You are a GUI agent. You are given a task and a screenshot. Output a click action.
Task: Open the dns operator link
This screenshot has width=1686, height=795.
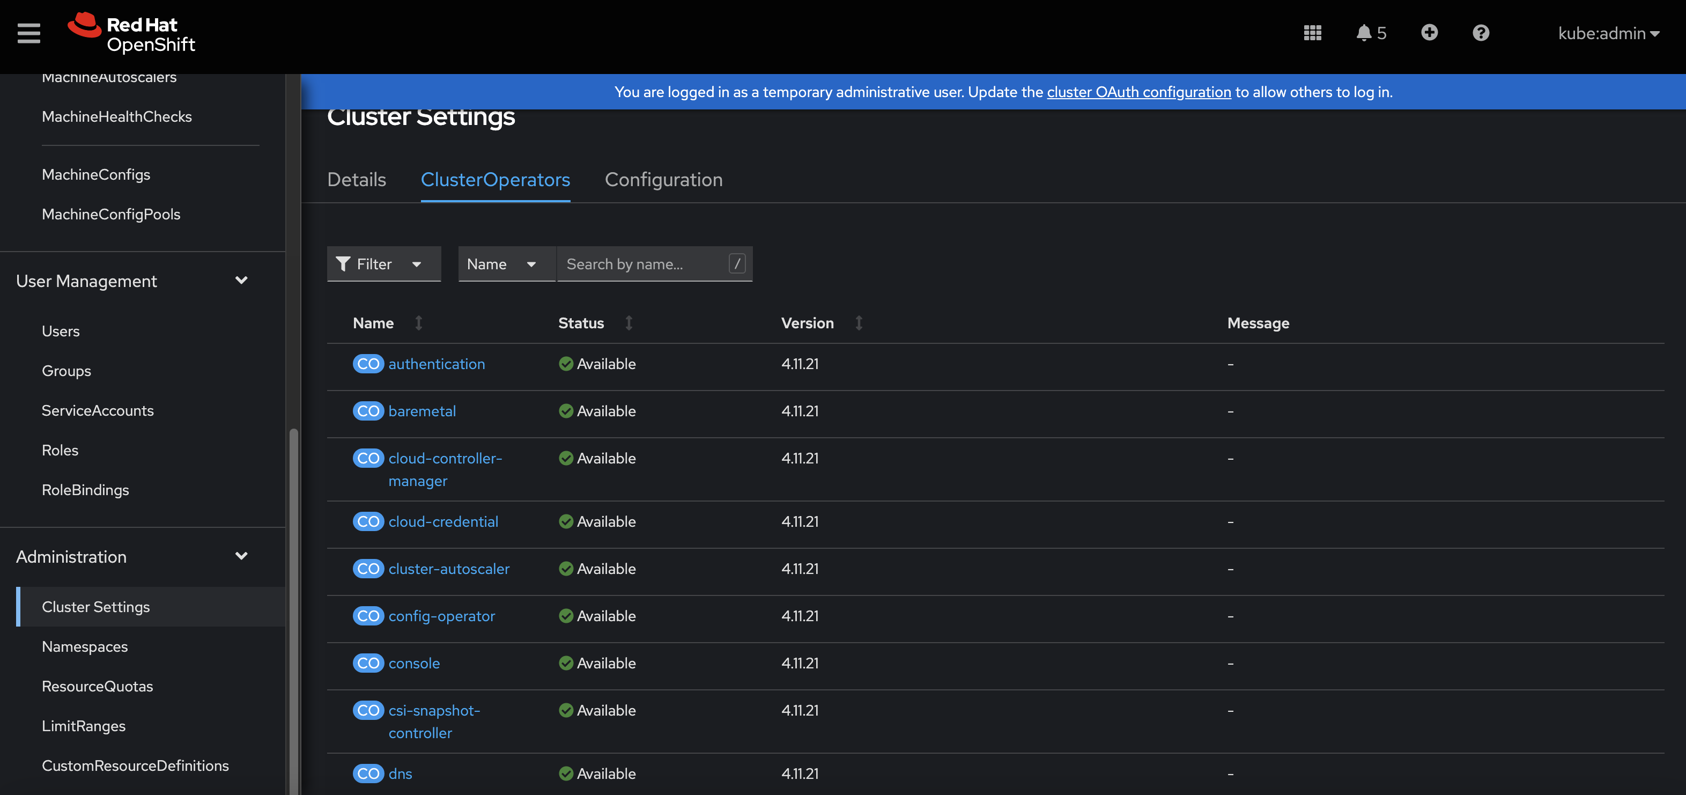coord(401,774)
